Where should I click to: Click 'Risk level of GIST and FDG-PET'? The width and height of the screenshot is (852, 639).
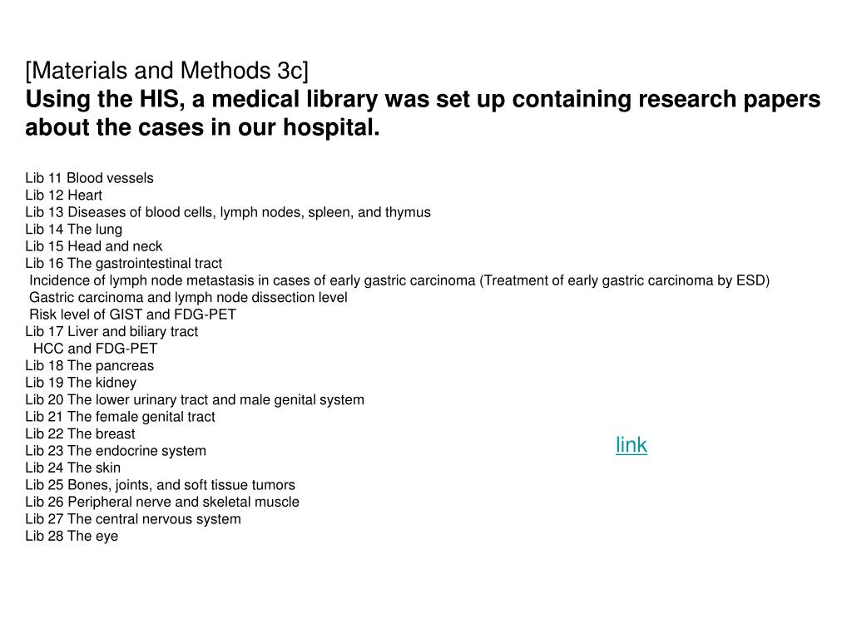tap(132, 315)
